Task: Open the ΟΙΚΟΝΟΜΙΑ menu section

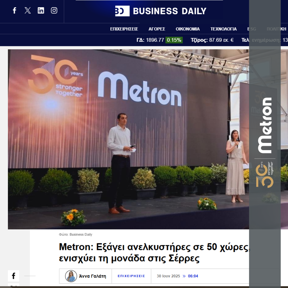Action: coord(188,29)
